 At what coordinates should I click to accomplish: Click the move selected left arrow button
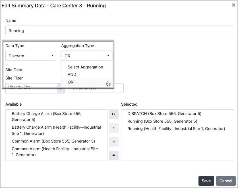[114, 141]
